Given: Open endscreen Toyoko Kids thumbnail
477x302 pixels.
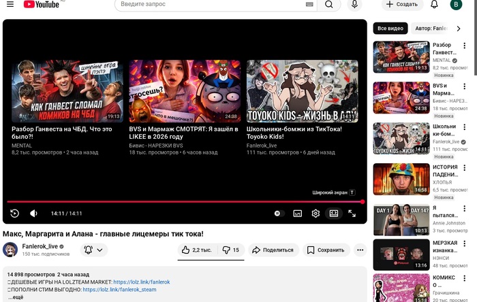Looking at the screenshot, I should (x=302, y=90).
